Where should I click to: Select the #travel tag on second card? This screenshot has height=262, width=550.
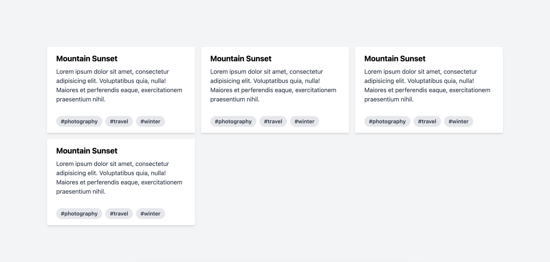[273, 121]
